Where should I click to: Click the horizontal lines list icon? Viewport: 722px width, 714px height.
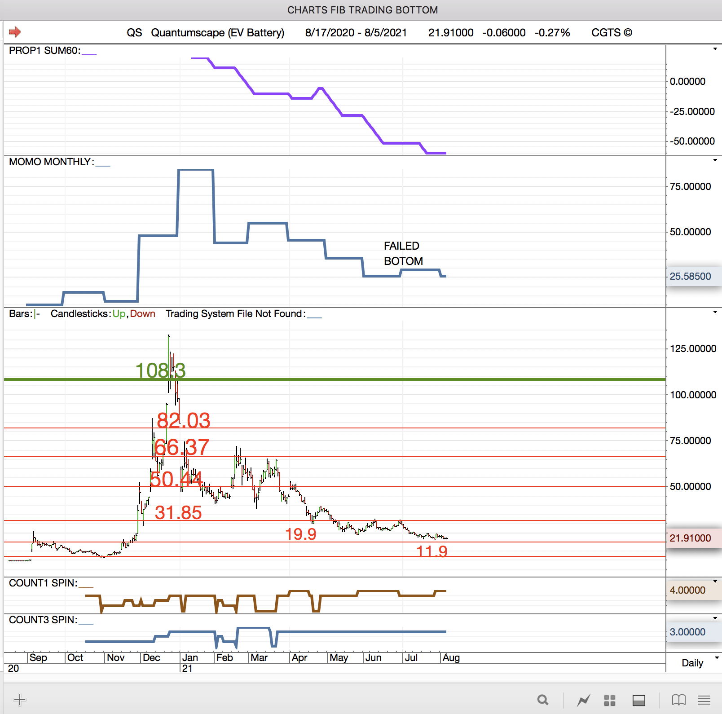click(x=704, y=700)
